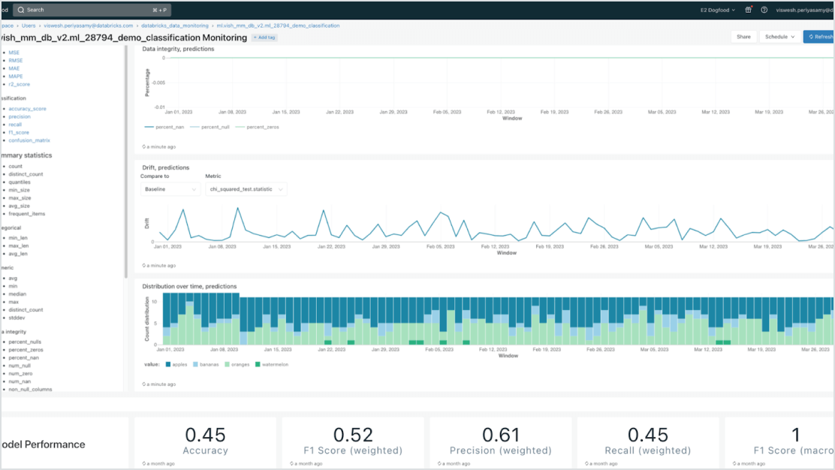Go to Users in the breadcrumb
The height and width of the screenshot is (470, 835).
(29, 26)
